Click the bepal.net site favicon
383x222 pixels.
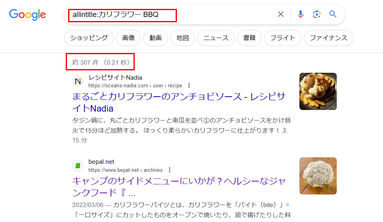click(x=78, y=166)
